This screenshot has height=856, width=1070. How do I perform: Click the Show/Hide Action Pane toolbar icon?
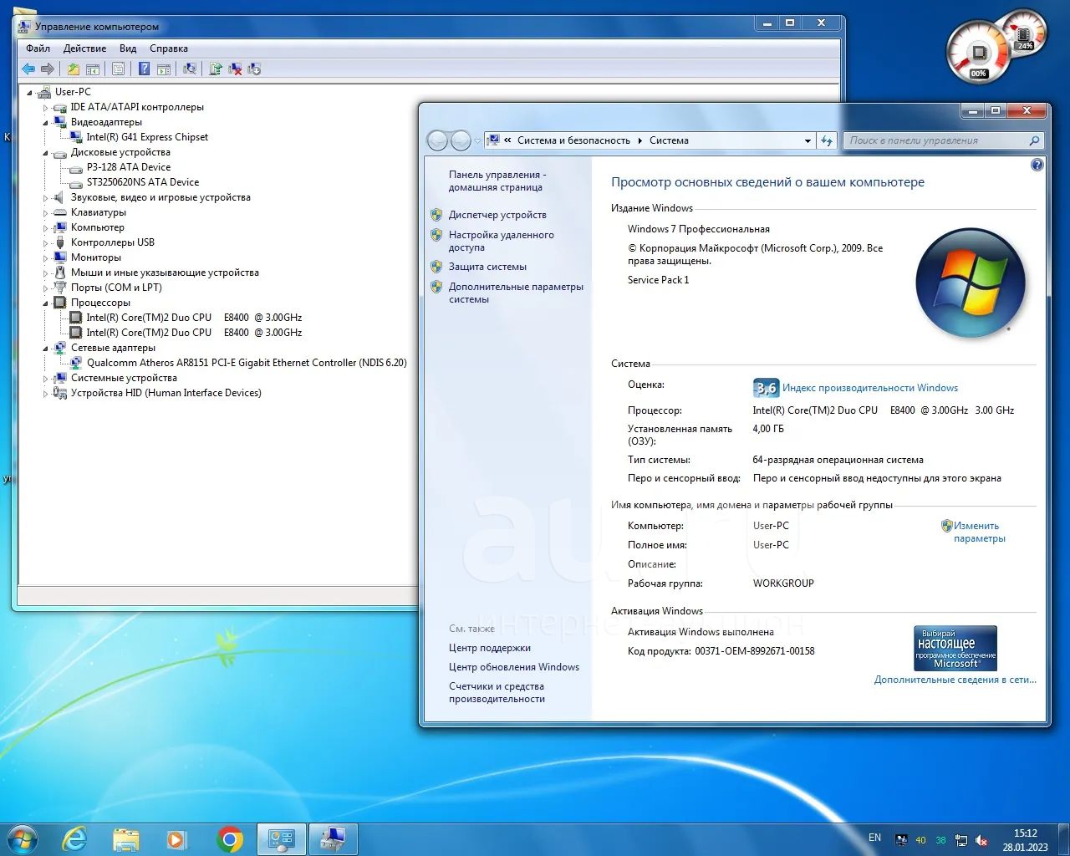click(164, 69)
